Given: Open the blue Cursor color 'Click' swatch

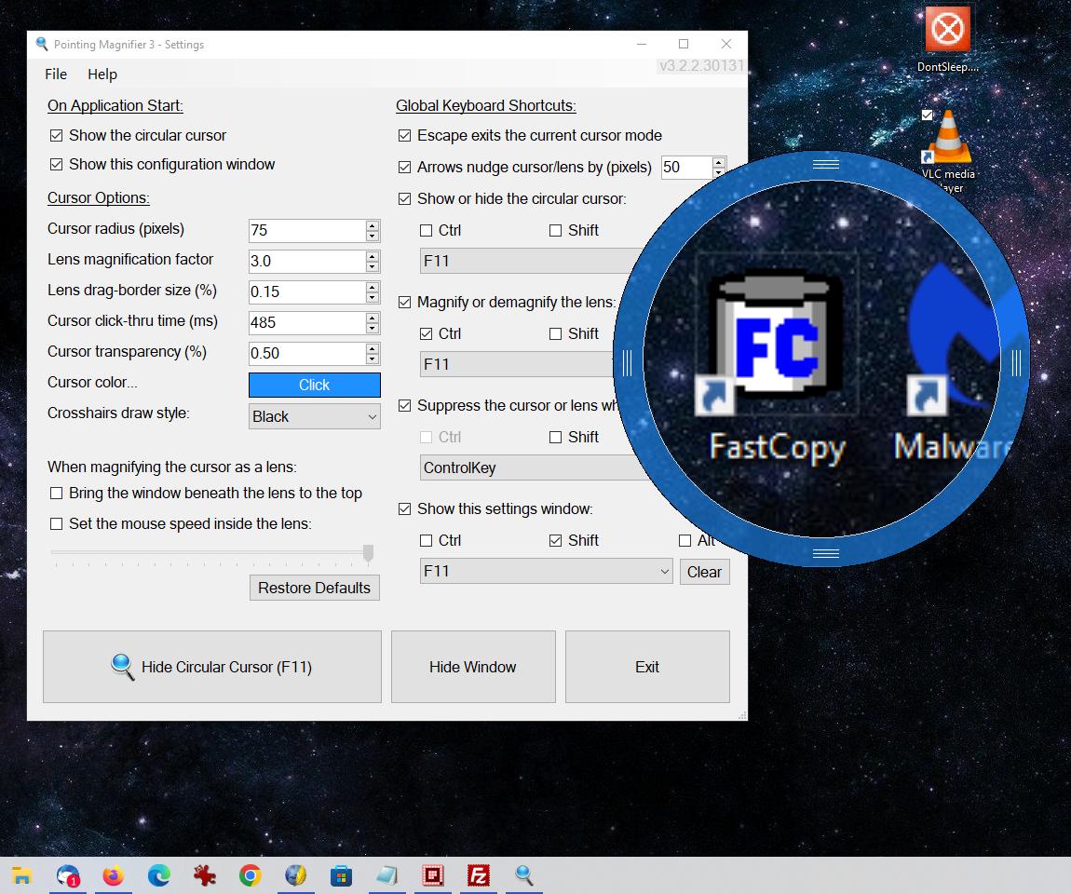Looking at the screenshot, I should point(314,385).
